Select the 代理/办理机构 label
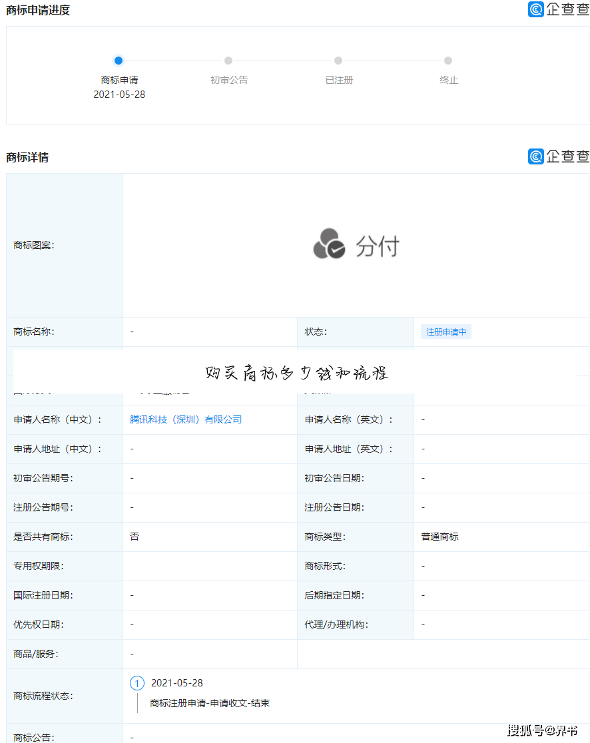 coord(336,625)
